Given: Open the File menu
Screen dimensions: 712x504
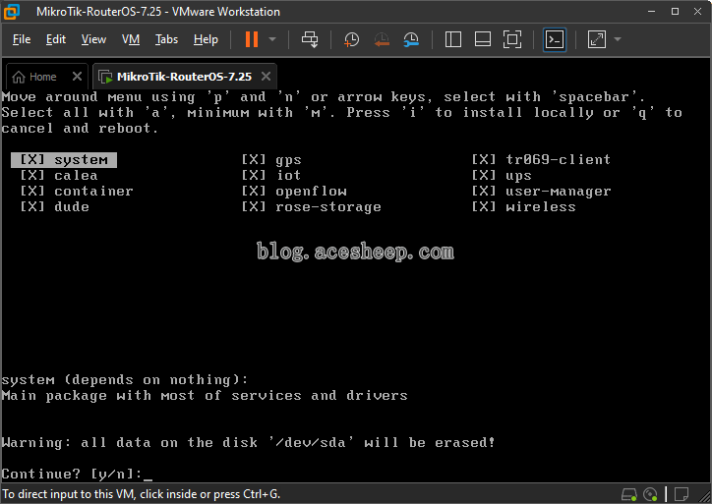Looking at the screenshot, I should (22, 39).
